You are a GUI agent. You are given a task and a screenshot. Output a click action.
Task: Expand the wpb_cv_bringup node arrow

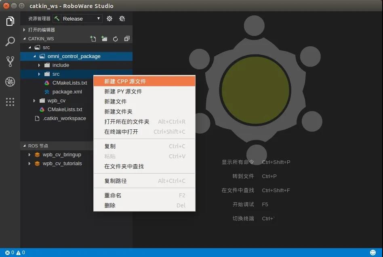[x=29, y=155]
